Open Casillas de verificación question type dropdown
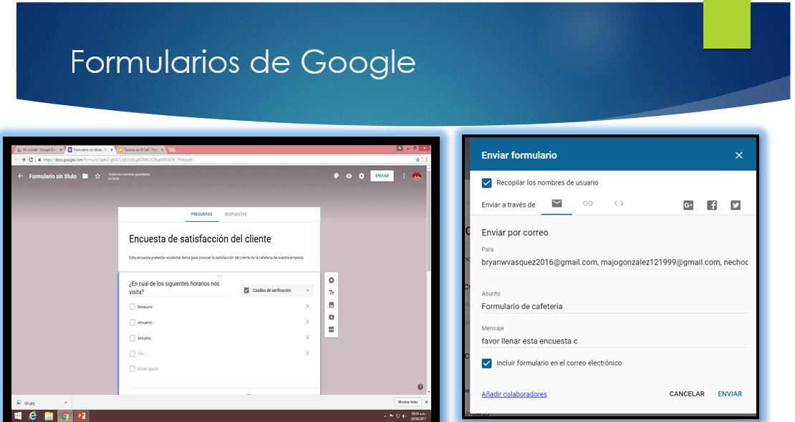This screenshot has height=422, width=795. point(277,290)
